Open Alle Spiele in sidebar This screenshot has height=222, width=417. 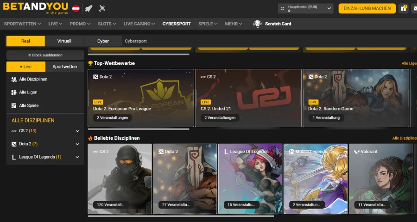(x=29, y=106)
